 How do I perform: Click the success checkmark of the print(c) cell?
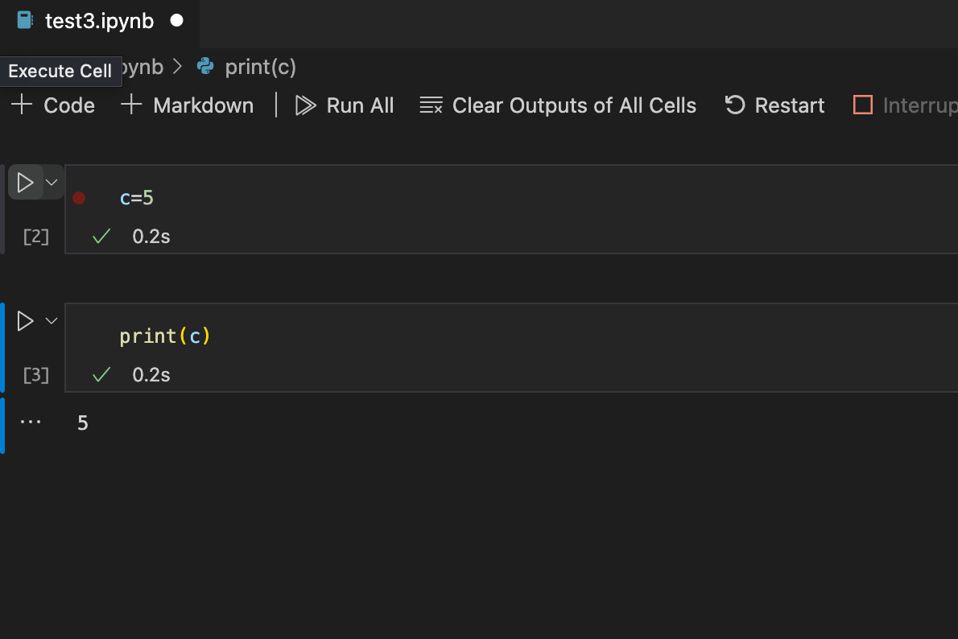pyautogui.click(x=101, y=374)
